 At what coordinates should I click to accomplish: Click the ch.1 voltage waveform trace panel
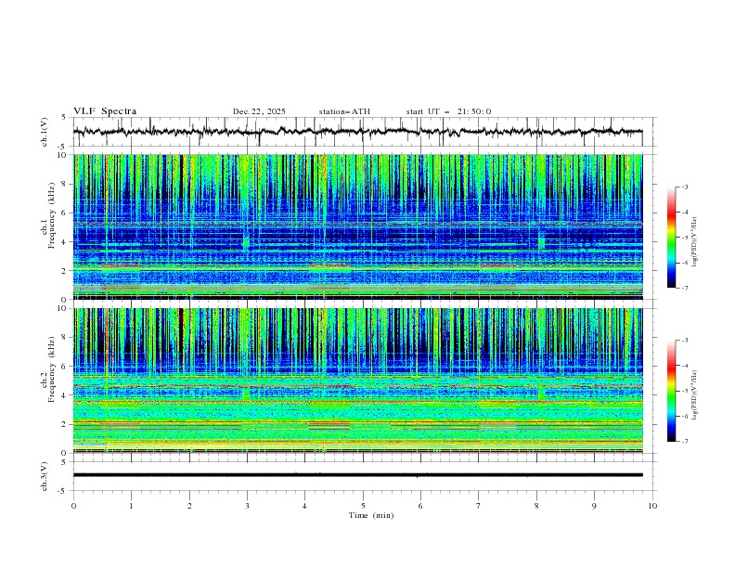pyautogui.click(x=362, y=132)
